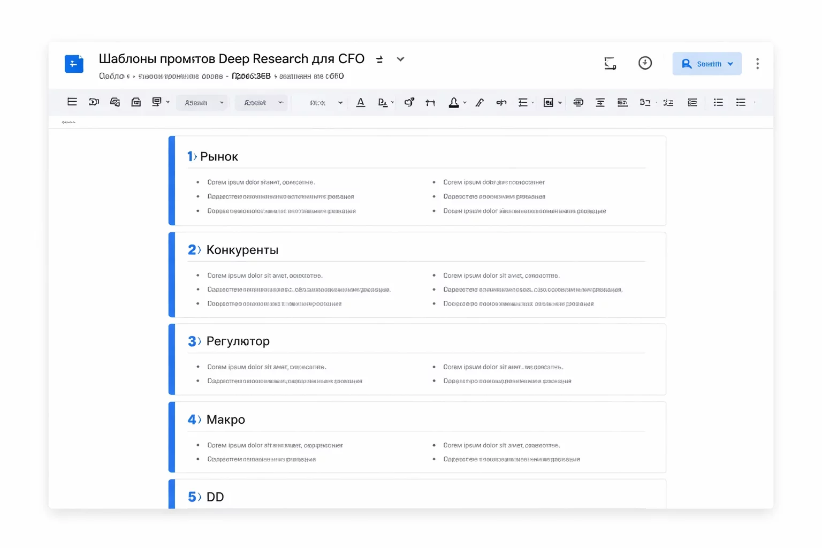This screenshot has width=822, height=548.
Task: Toggle the chevron next to number 3 Регулютор
Action: click(199, 341)
